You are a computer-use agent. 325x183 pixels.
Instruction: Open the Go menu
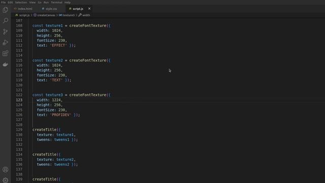pos(40,2)
